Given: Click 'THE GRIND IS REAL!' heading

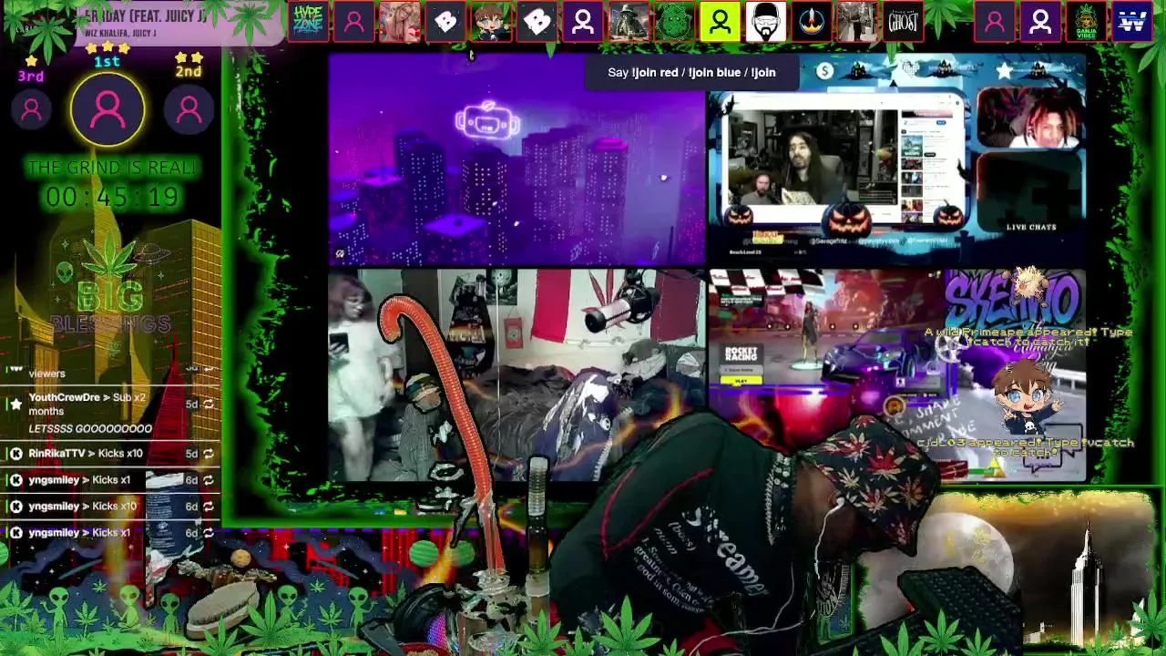Looking at the screenshot, I should tap(111, 168).
